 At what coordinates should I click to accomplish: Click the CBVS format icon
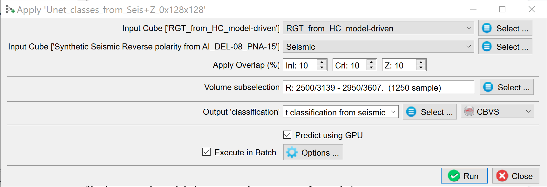[x=469, y=112]
